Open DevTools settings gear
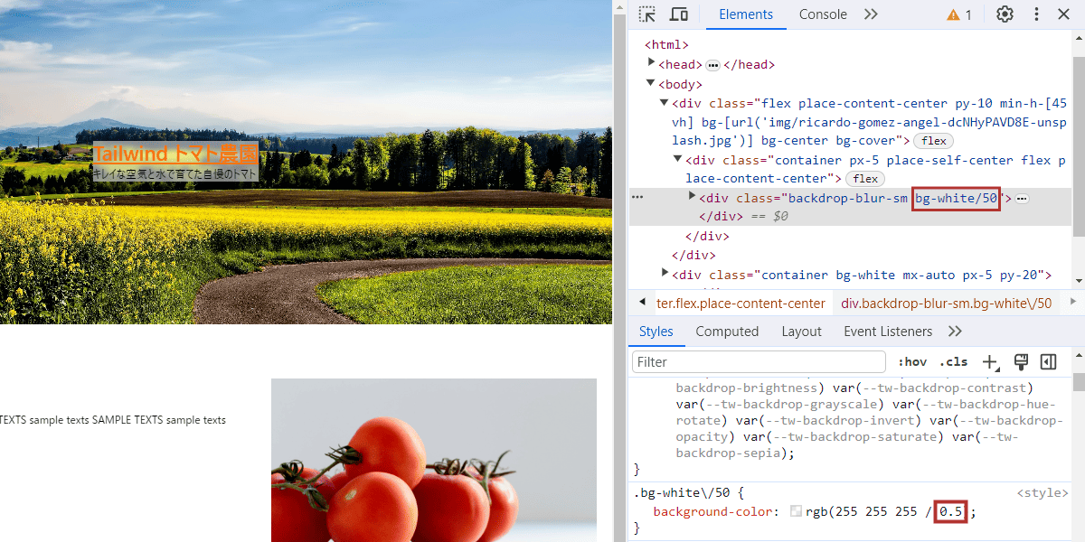The image size is (1085, 542). (1005, 14)
